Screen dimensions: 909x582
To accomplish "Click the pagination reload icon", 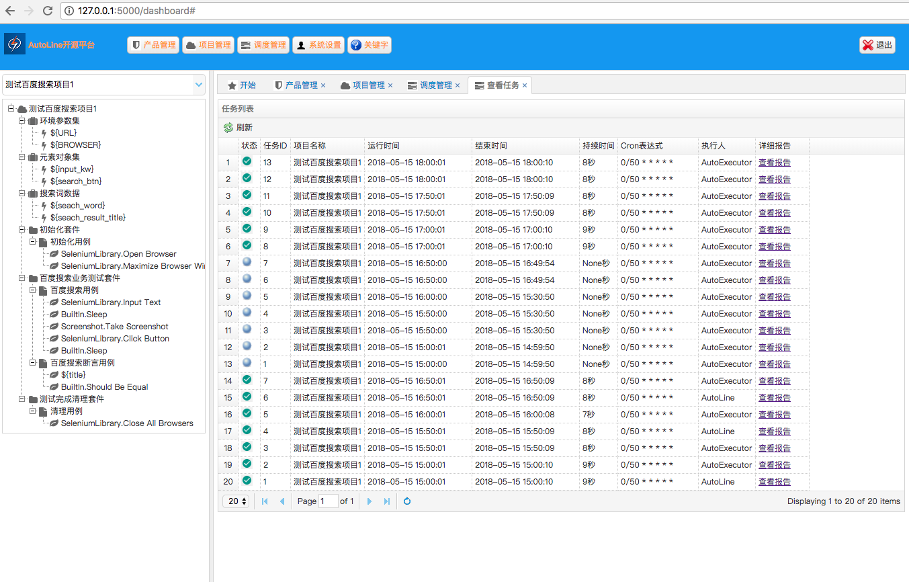I will 407,501.
